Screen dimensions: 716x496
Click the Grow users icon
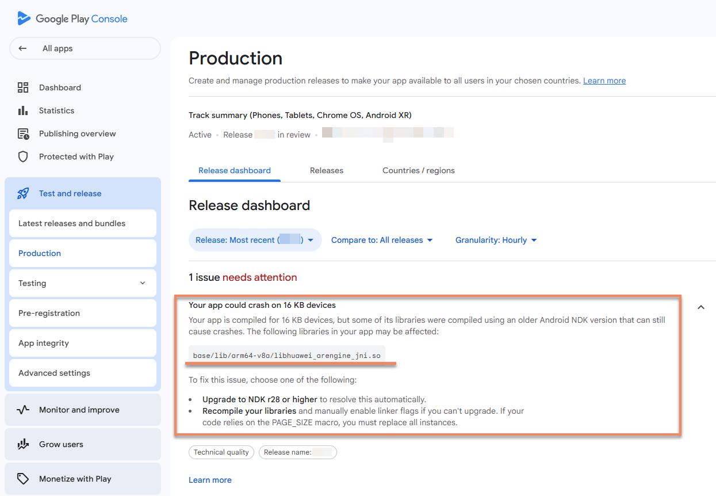[23, 444]
